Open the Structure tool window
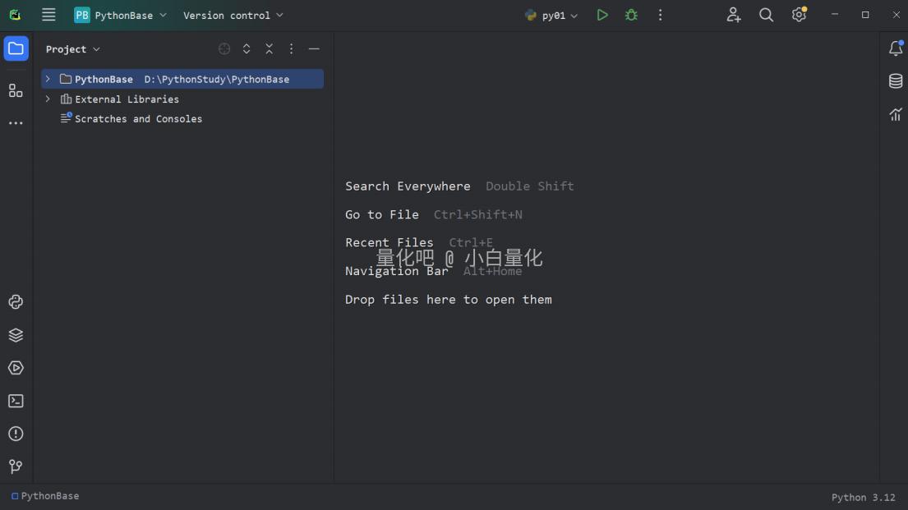908x510 pixels. 16,90
